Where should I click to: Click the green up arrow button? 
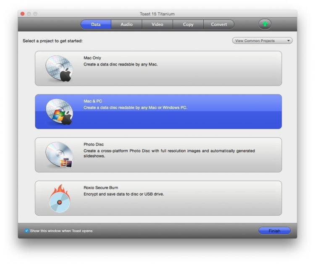pyautogui.click(x=265, y=24)
